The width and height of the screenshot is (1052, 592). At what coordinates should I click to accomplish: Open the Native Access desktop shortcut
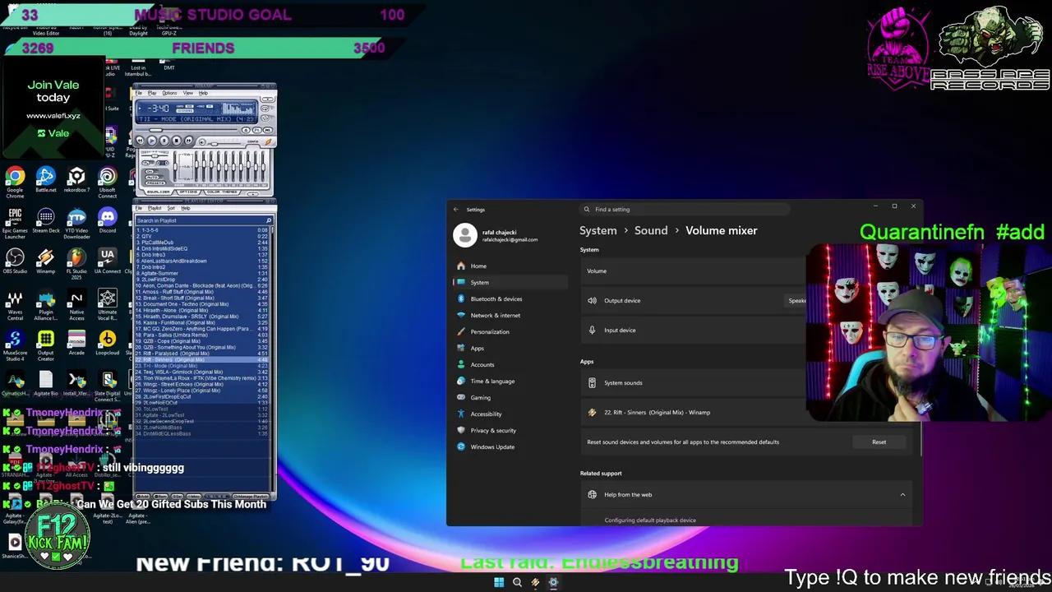76,304
